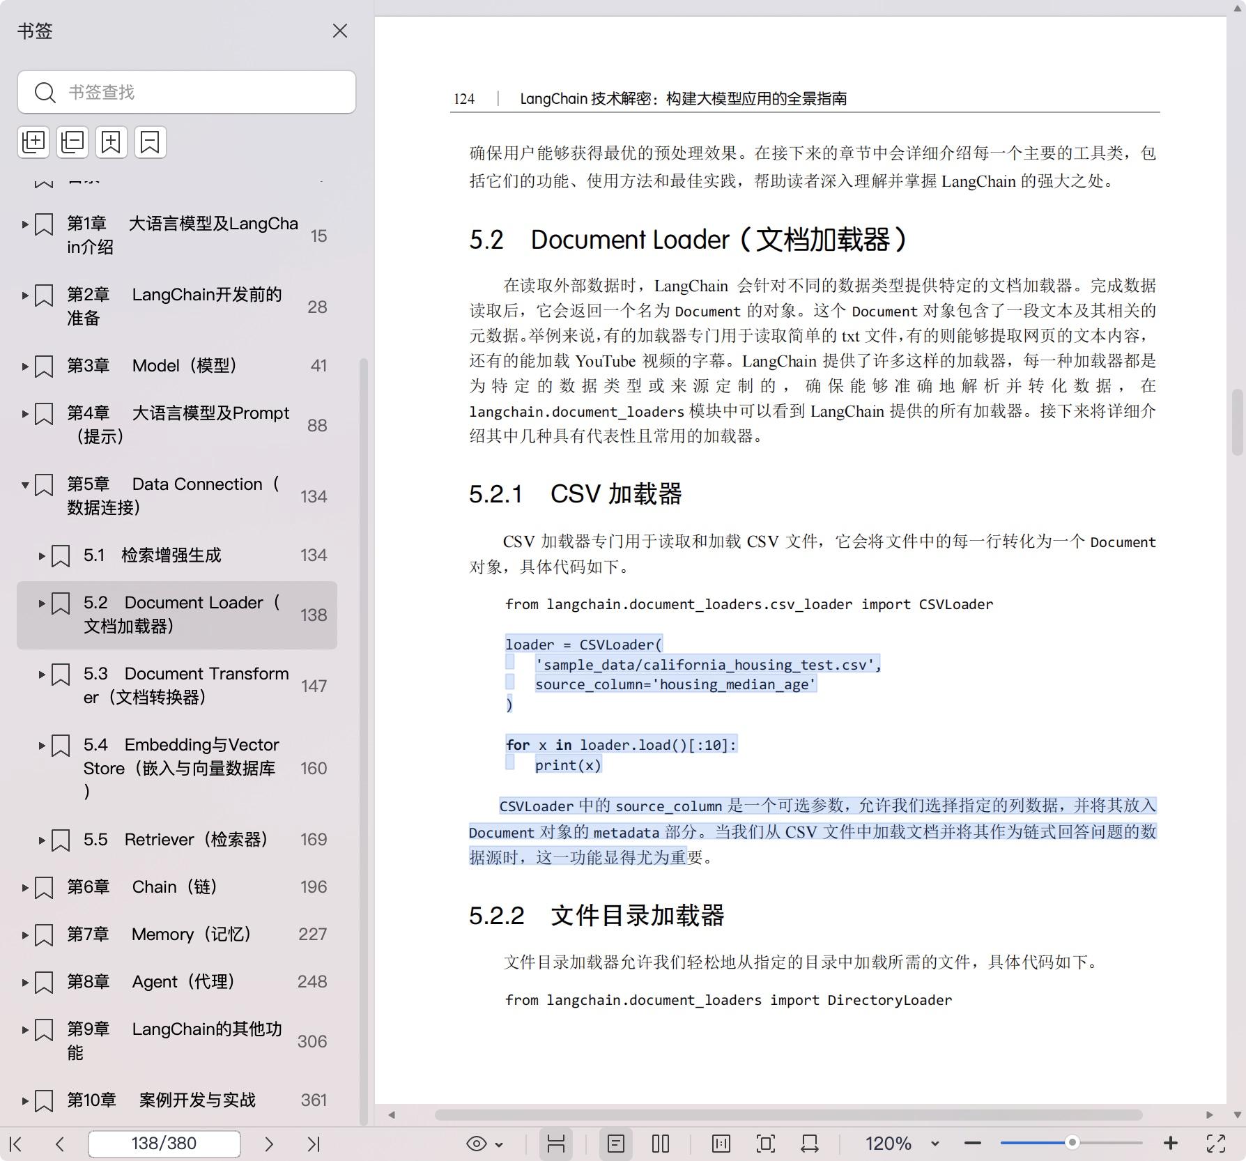1246x1161 pixels.
Task: Expand the 5.5 Retriever node
Action: pyautogui.click(x=42, y=840)
